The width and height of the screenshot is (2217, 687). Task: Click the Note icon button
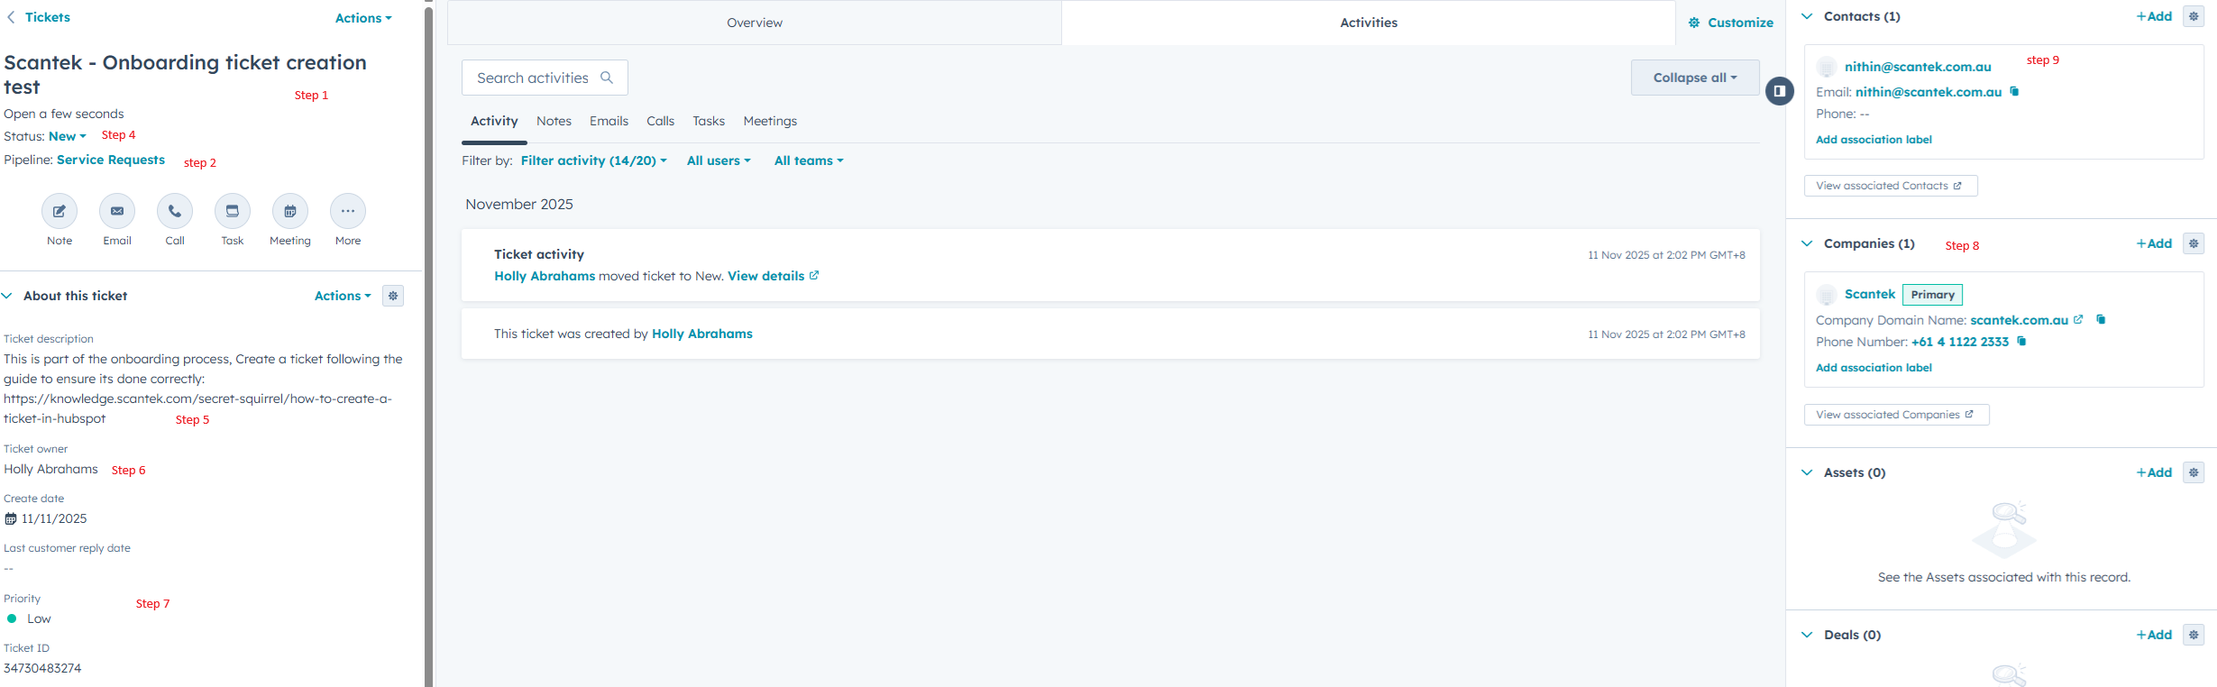[x=60, y=211]
